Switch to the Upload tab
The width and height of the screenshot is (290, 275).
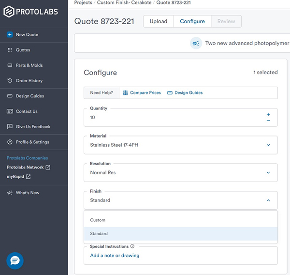[159, 21]
